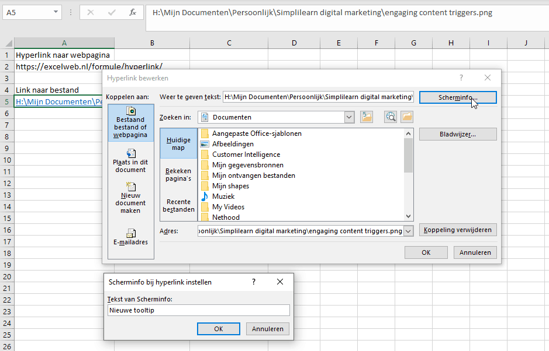The height and width of the screenshot is (351, 549).
Task: Expand the Name Box dropdown
Action: [56, 12]
